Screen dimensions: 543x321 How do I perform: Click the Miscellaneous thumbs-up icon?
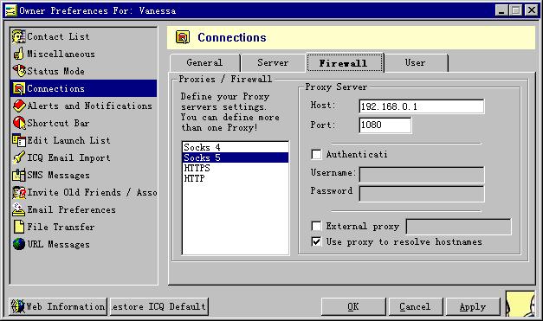19,54
